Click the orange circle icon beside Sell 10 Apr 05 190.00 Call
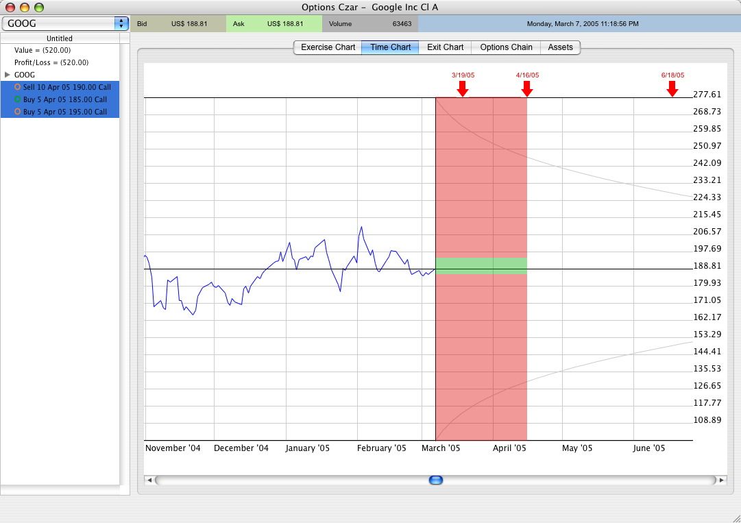The image size is (741, 523). point(18,87)
